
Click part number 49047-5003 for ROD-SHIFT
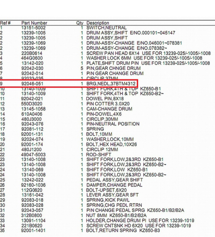click(x=33, y=154)
